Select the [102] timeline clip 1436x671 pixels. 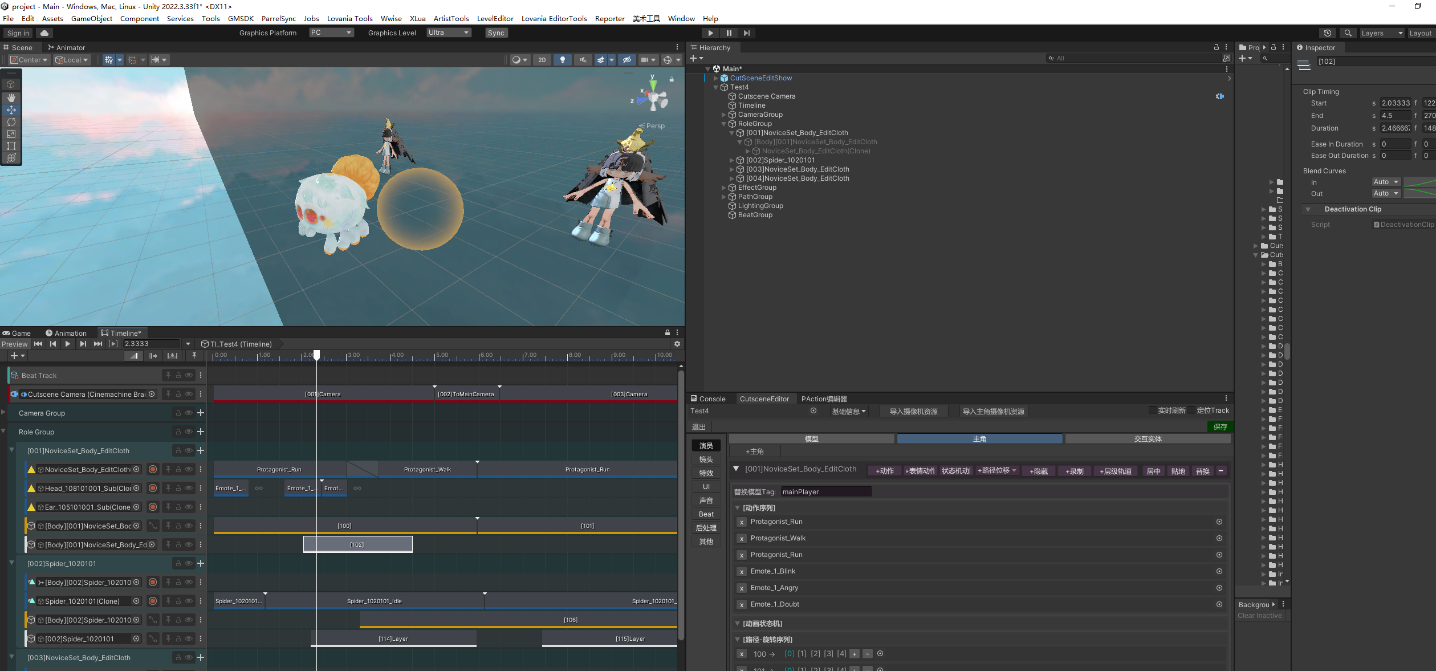pos(357,544)
